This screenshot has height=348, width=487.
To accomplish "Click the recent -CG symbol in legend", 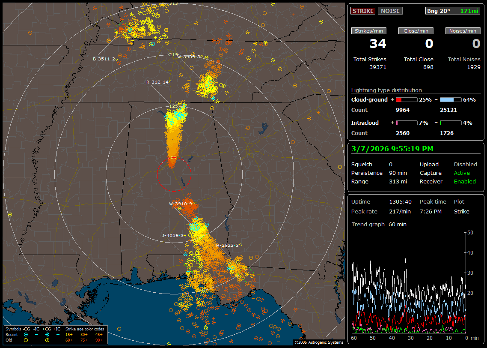I will [x=26, y=334].
